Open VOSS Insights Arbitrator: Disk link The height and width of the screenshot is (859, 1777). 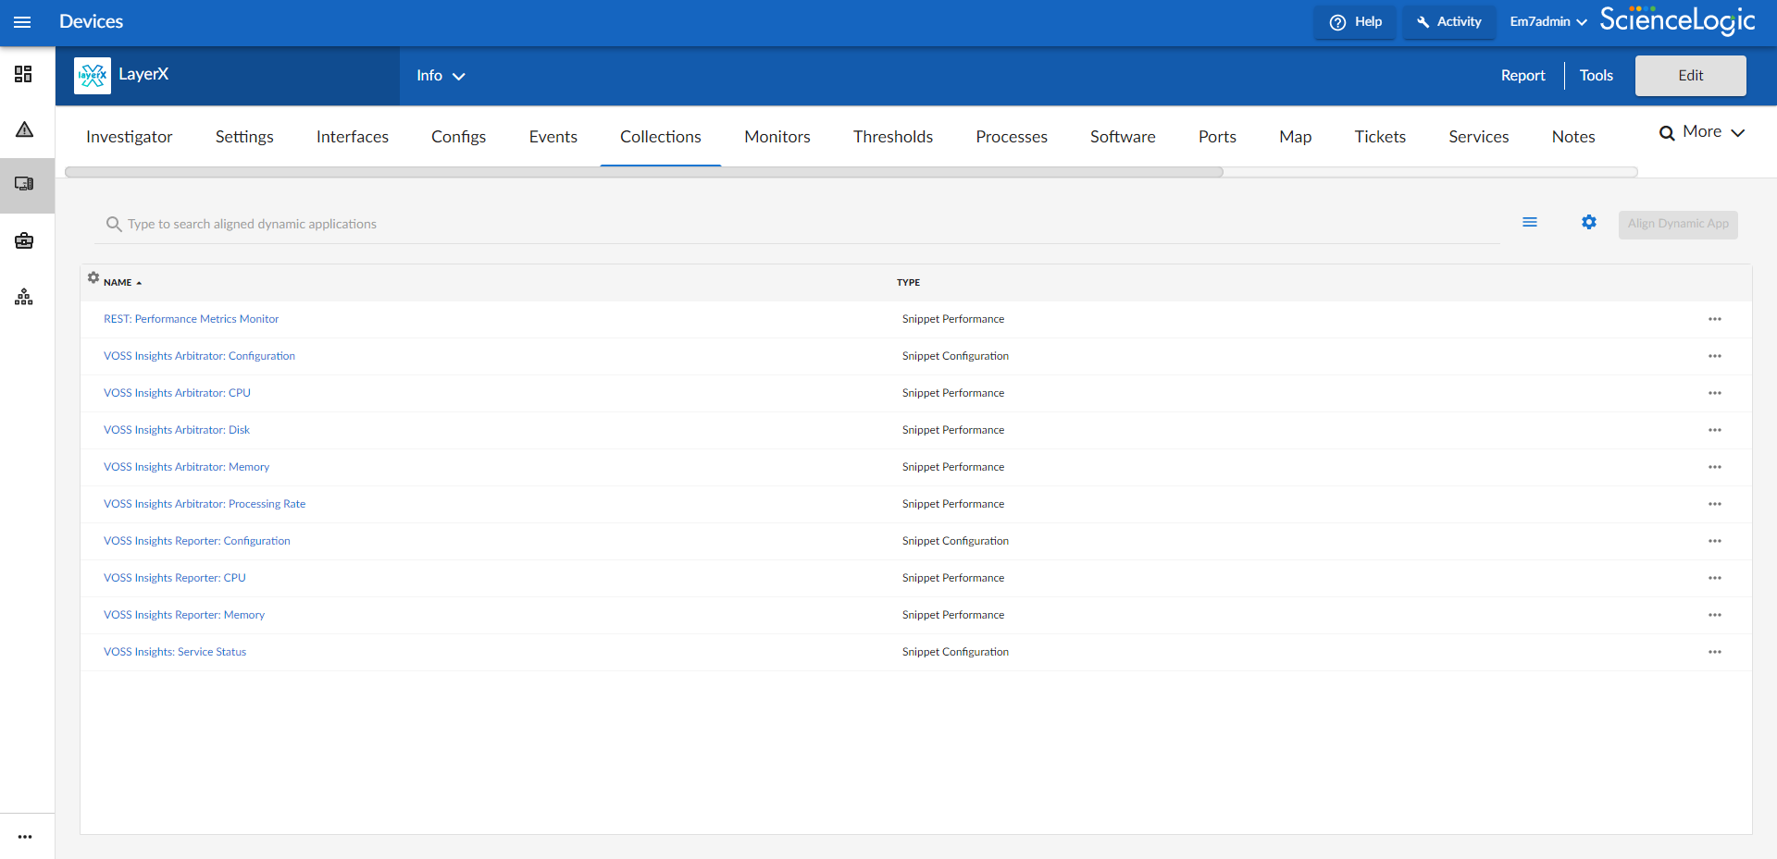point(177,430)
